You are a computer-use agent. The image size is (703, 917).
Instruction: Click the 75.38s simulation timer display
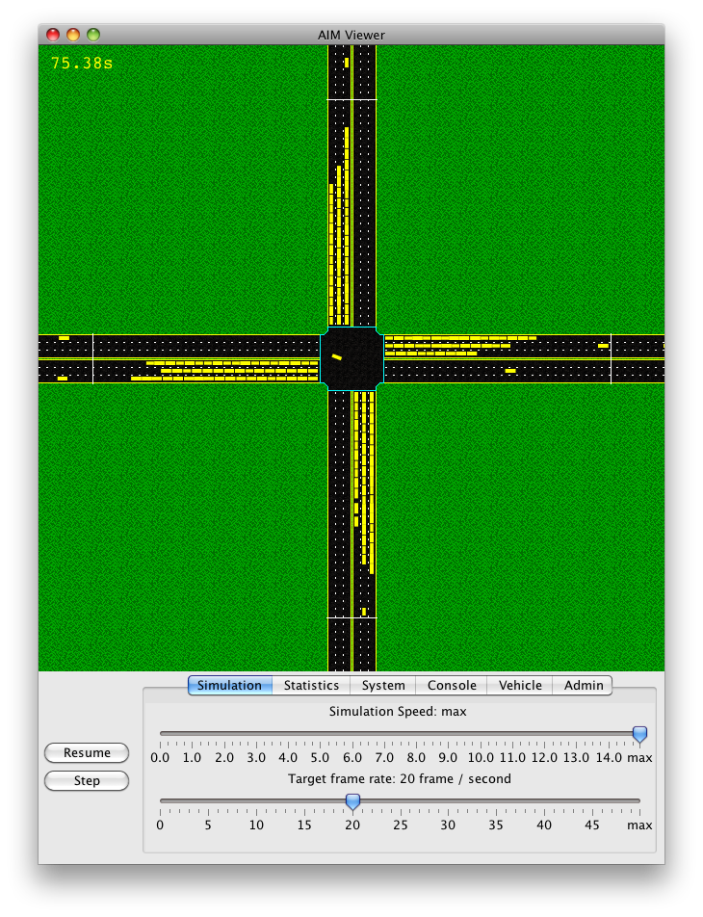82,63
